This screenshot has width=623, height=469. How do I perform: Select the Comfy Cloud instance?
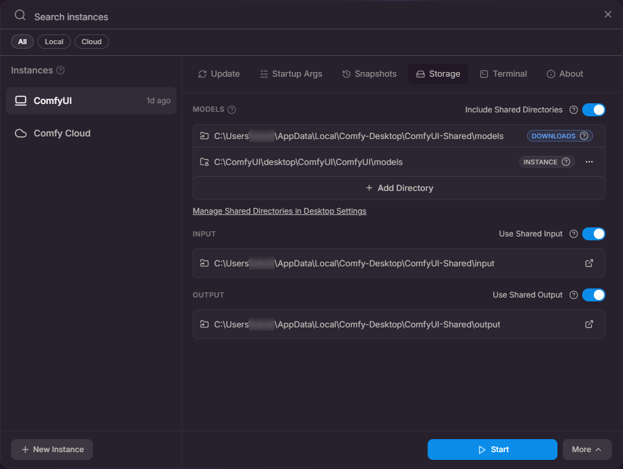coord(92,133)
